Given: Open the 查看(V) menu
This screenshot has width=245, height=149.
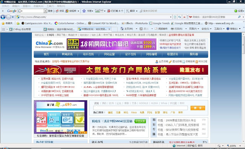Looking at the screenshot, I should [x=26, y=6].
